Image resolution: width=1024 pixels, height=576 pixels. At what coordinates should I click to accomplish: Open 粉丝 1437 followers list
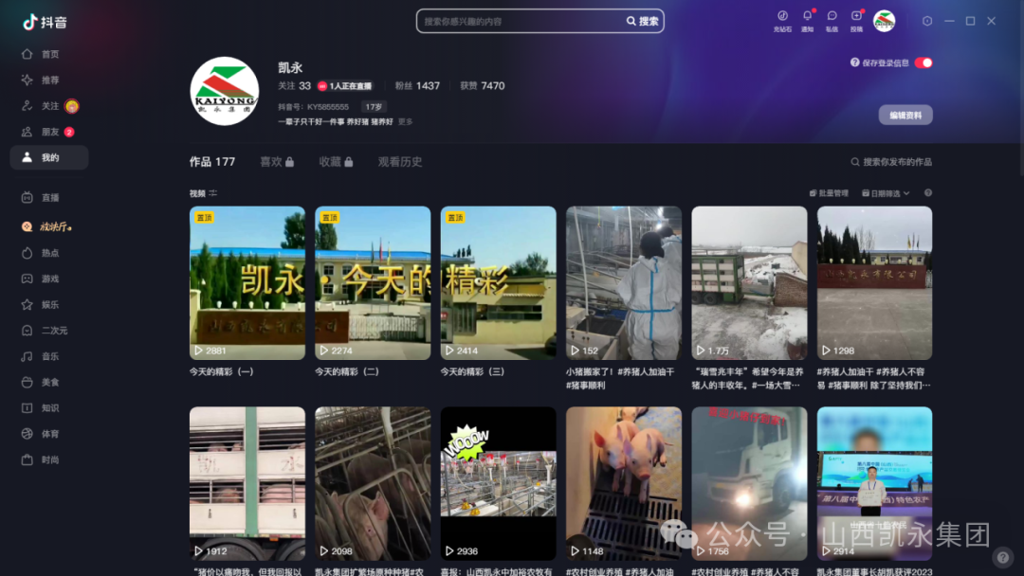tap(417, 86)
